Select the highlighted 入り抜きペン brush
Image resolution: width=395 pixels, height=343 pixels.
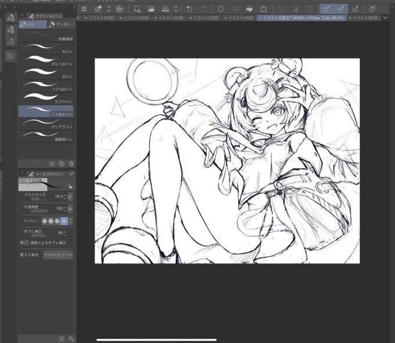(x=46, y=111)
